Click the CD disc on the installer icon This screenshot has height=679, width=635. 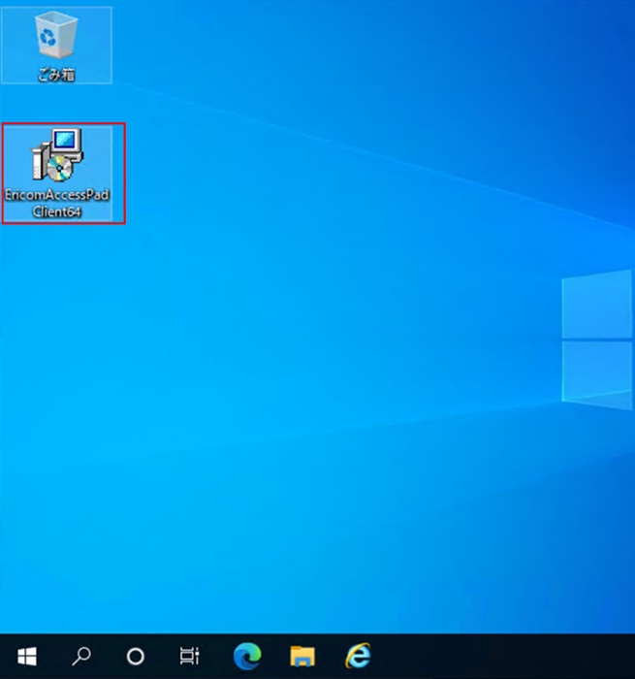pyautogui.click(x=59, y=169)
